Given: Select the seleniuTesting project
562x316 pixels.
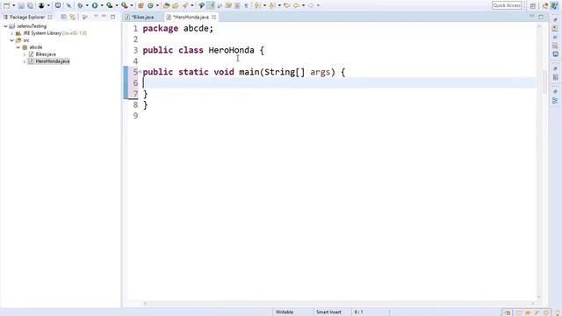Looking at the screenshot, I should [x=32, y=26].
